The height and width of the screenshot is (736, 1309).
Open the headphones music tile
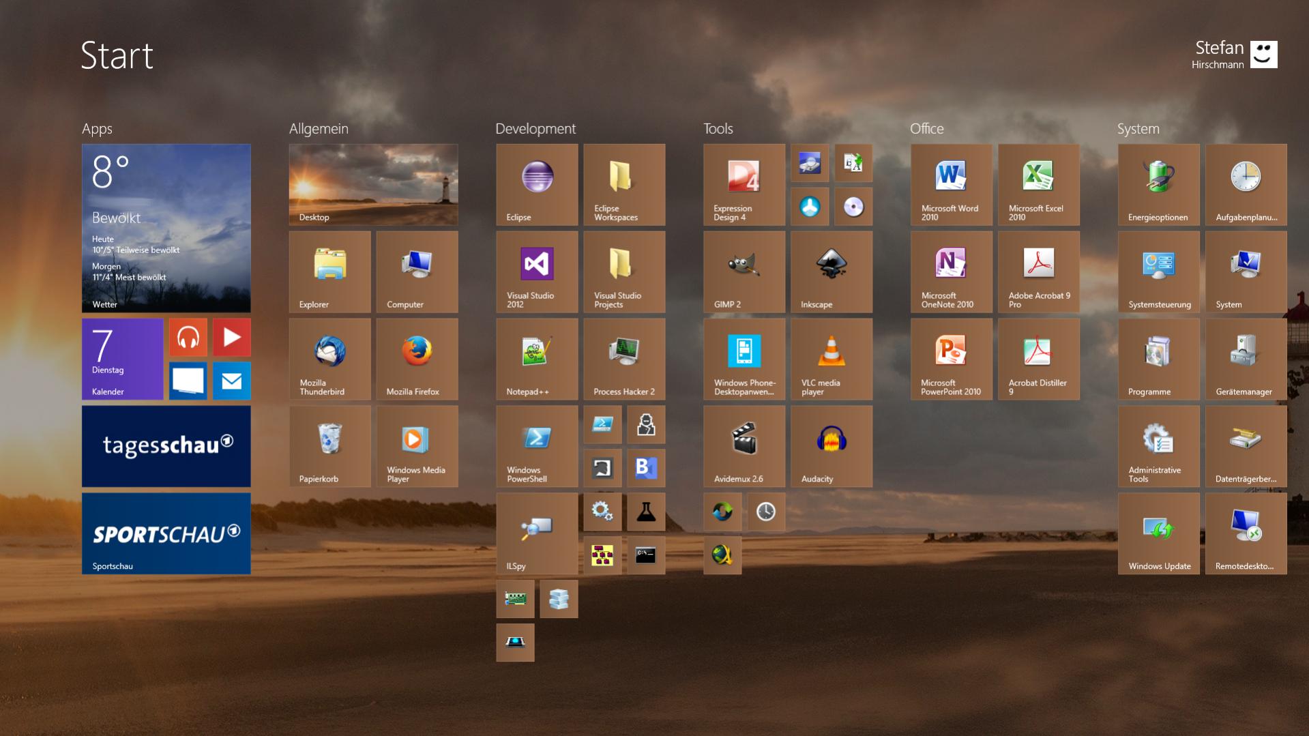(x=188, y=337)
